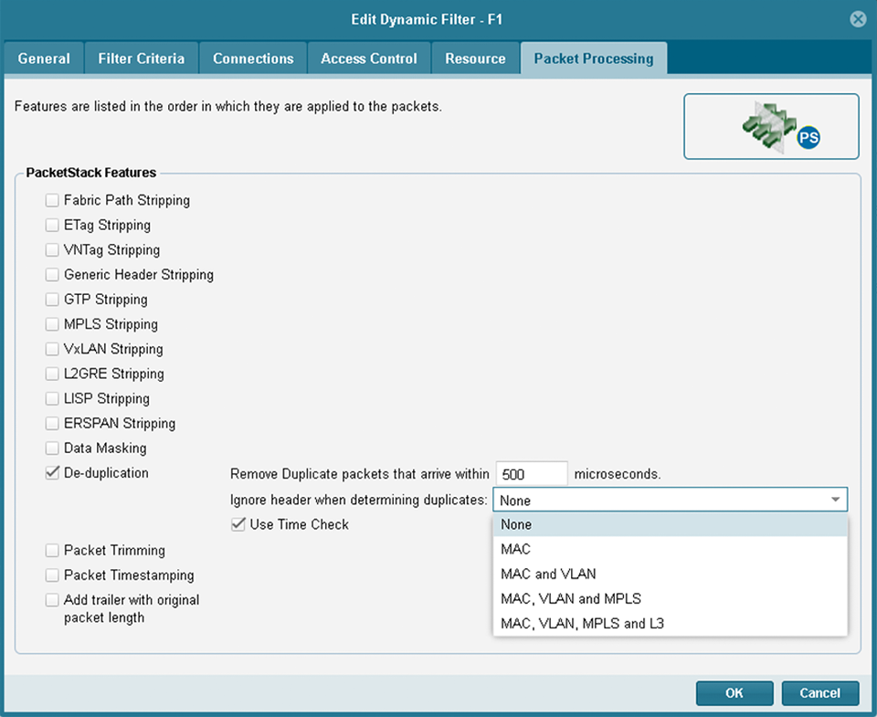Enable Fabric Path Stripping checkbox

coord(52,200)
